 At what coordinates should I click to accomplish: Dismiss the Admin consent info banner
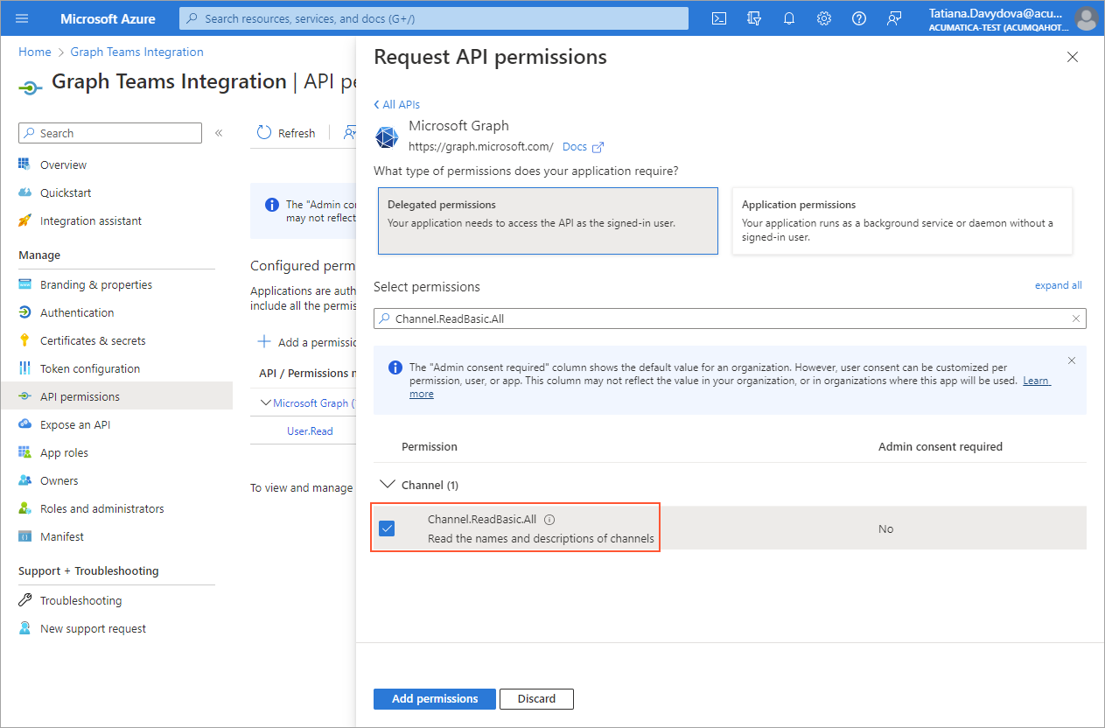(1072, 360)
